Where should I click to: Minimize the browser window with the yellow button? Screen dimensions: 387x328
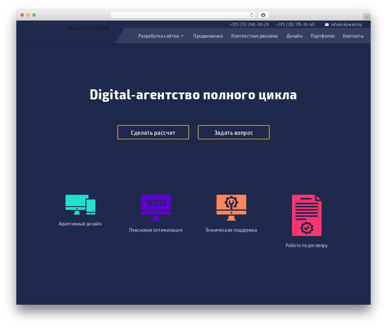(x=28, y=15)
